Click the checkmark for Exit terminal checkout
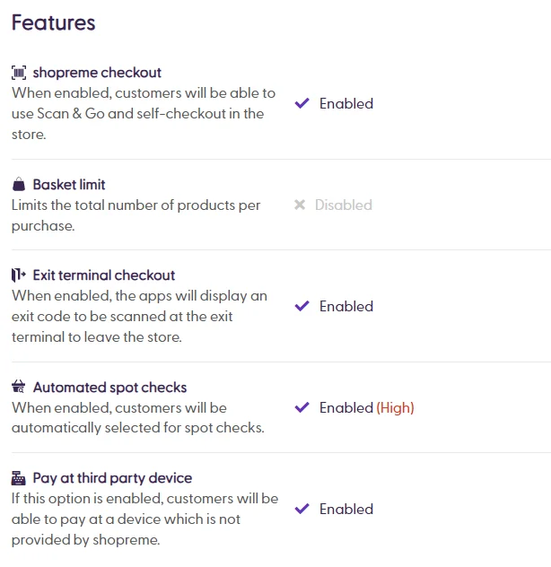Image resolution: width=551 pixels, height=567 pixels. click(302, 306)
